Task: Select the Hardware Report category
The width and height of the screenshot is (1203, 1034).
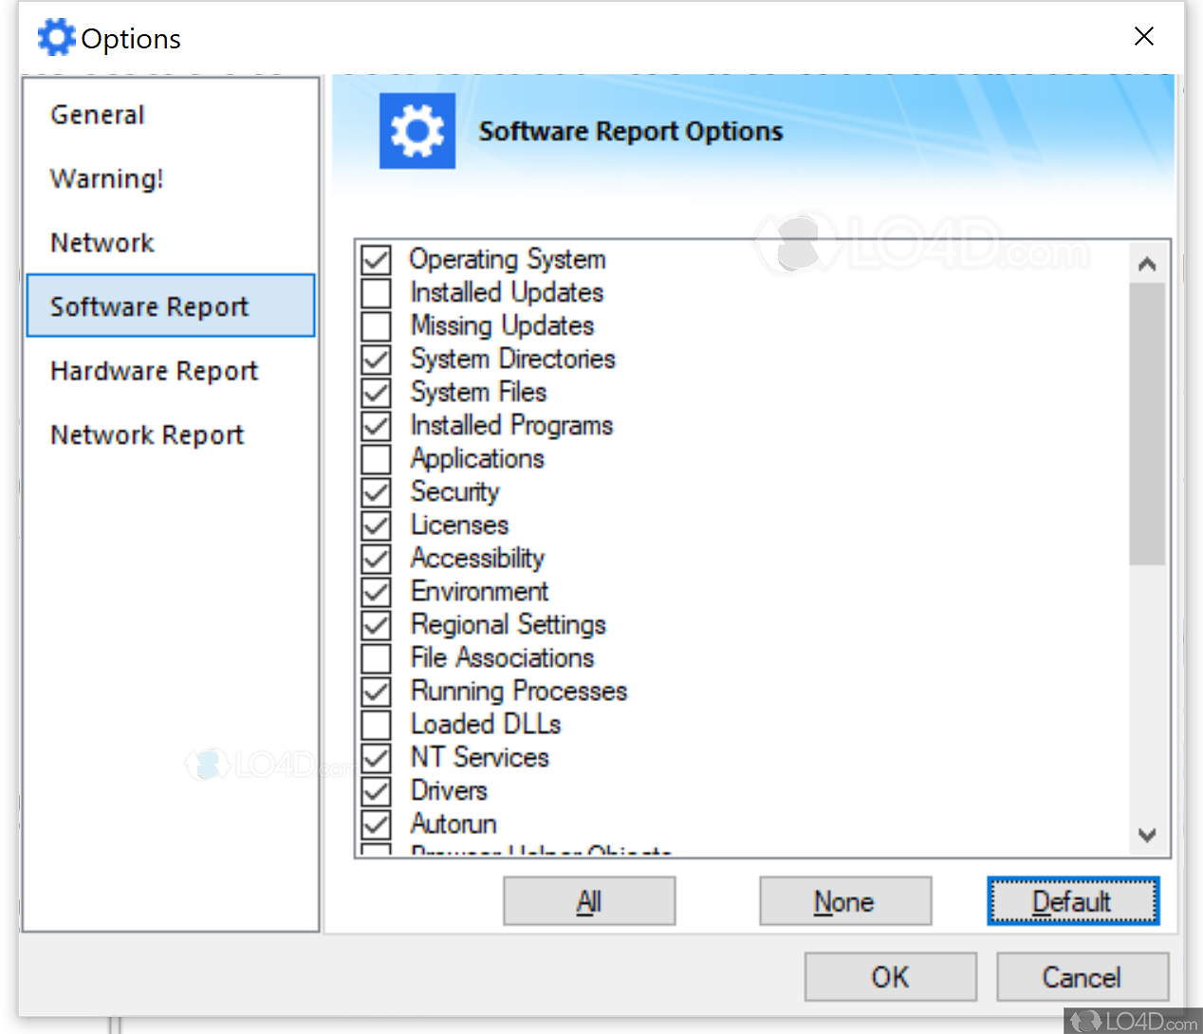Action: 153,371
